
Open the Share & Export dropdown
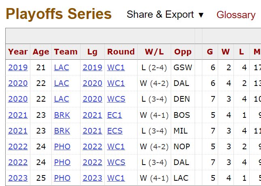[x=165, y=15]
